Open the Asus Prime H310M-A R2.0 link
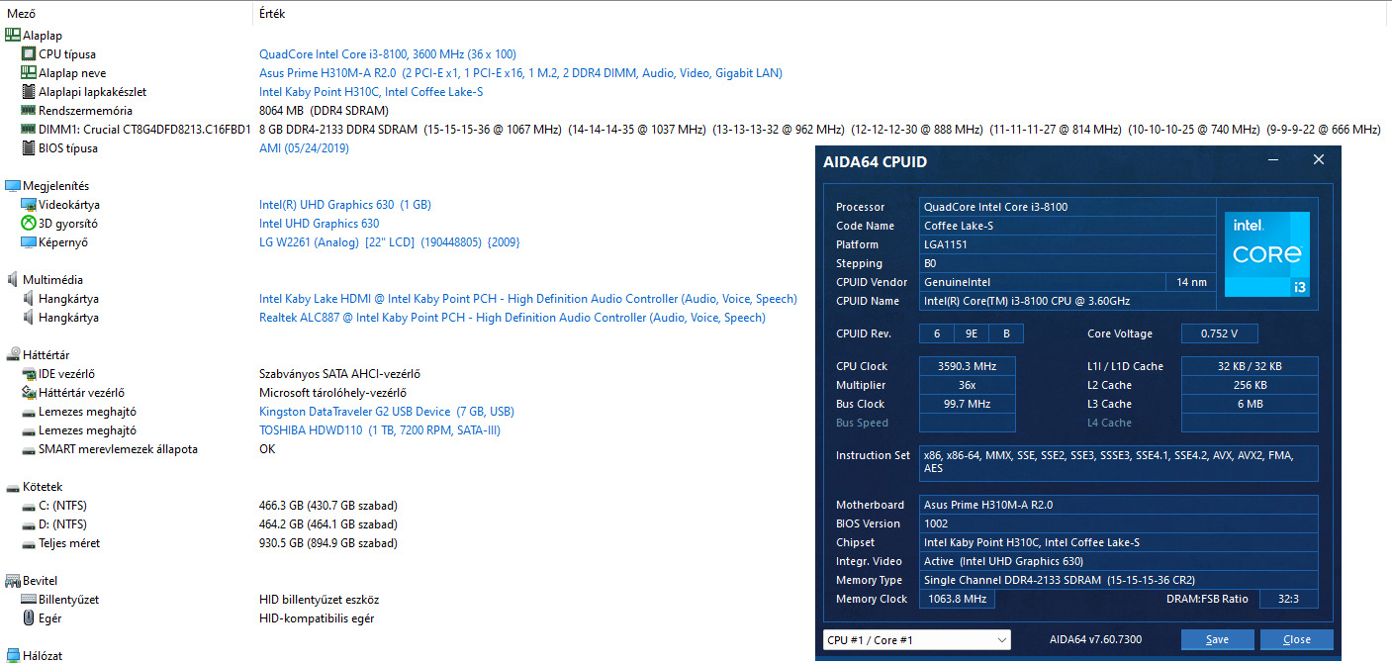Viewport: 1392px width, 664px height. [520, 73]
